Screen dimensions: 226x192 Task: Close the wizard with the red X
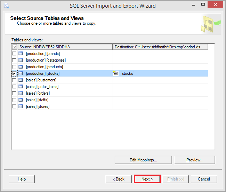pyautogui.click(x=215, y=4)
